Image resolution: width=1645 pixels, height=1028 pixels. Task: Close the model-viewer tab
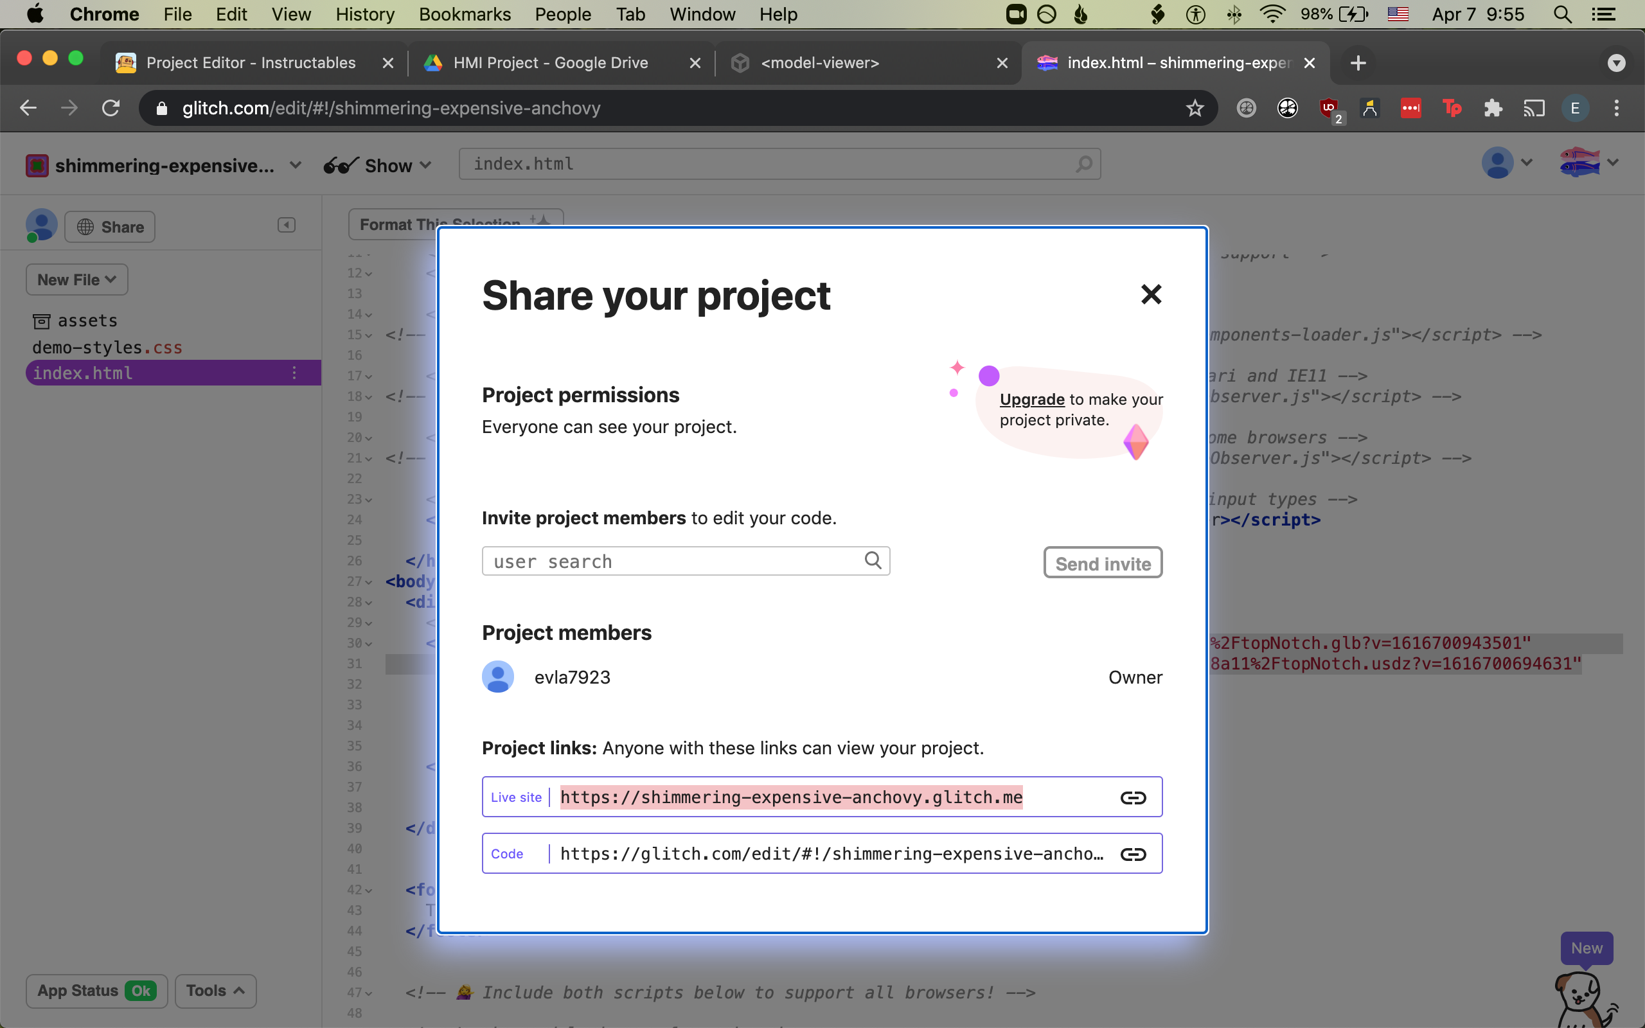(x=1002, y=63)
